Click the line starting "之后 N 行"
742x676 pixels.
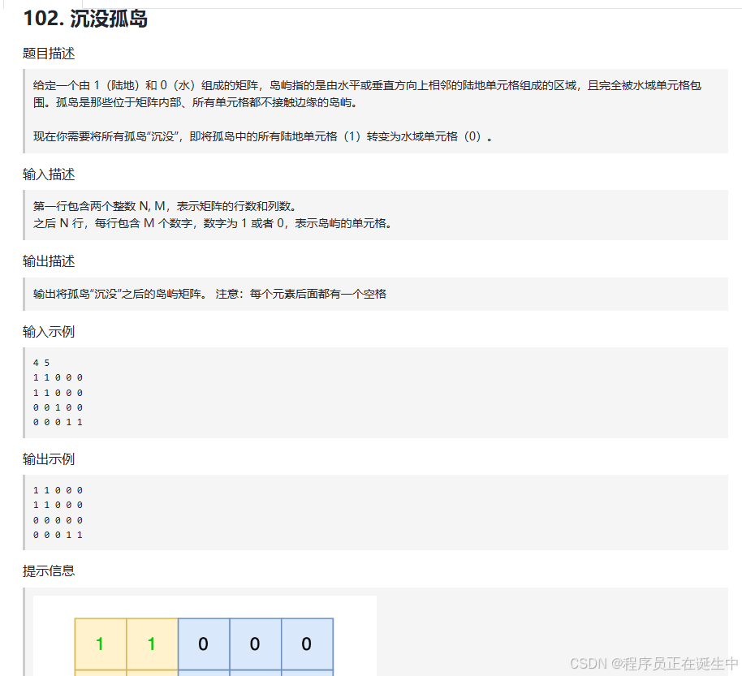[213, 223]
